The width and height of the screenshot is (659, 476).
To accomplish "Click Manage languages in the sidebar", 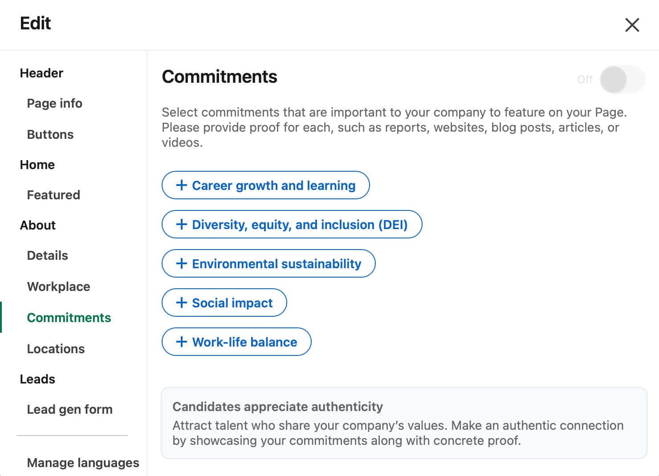I will click(x=83, y=463).
